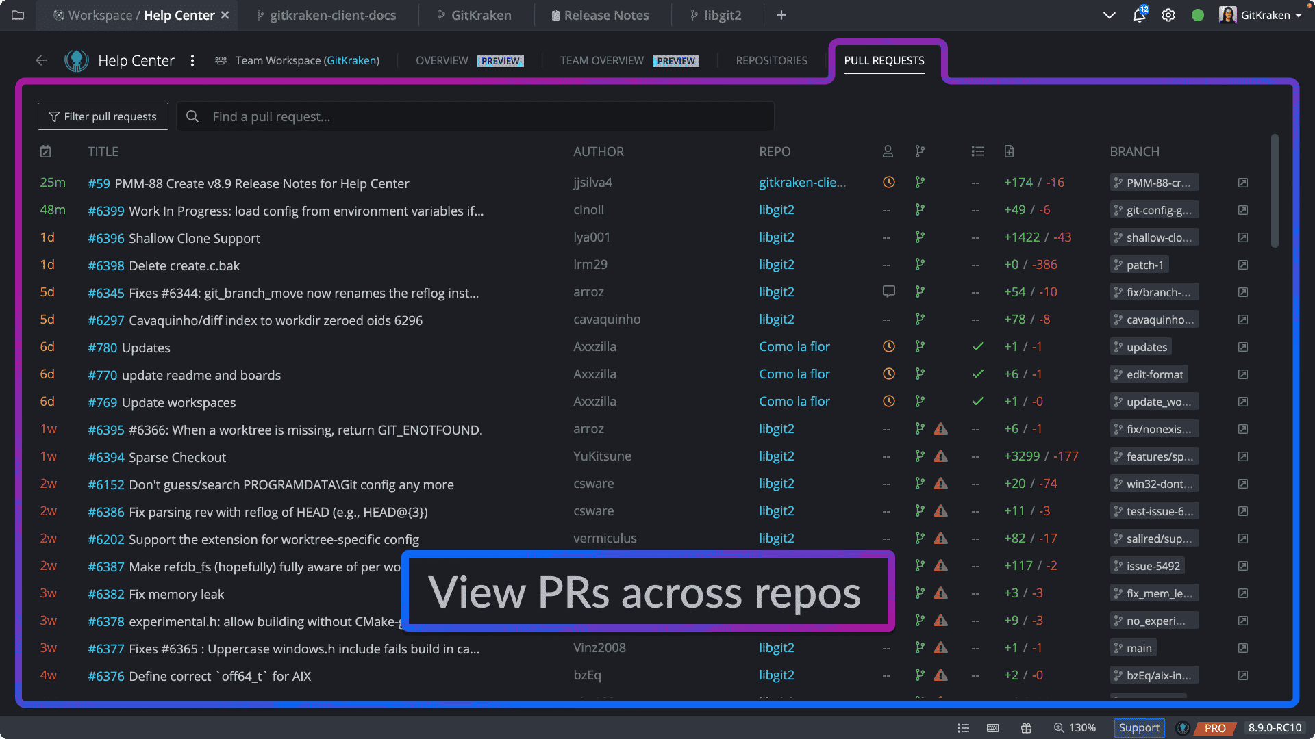1315x739 pixels.
Task: Open the GitKraken fish logo next to Help Center
Action: [77, 60]
